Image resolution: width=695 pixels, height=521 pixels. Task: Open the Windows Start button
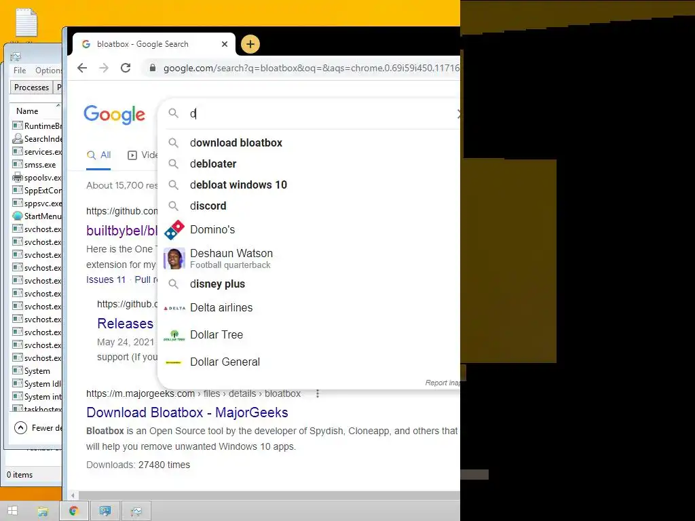point(12,511)
